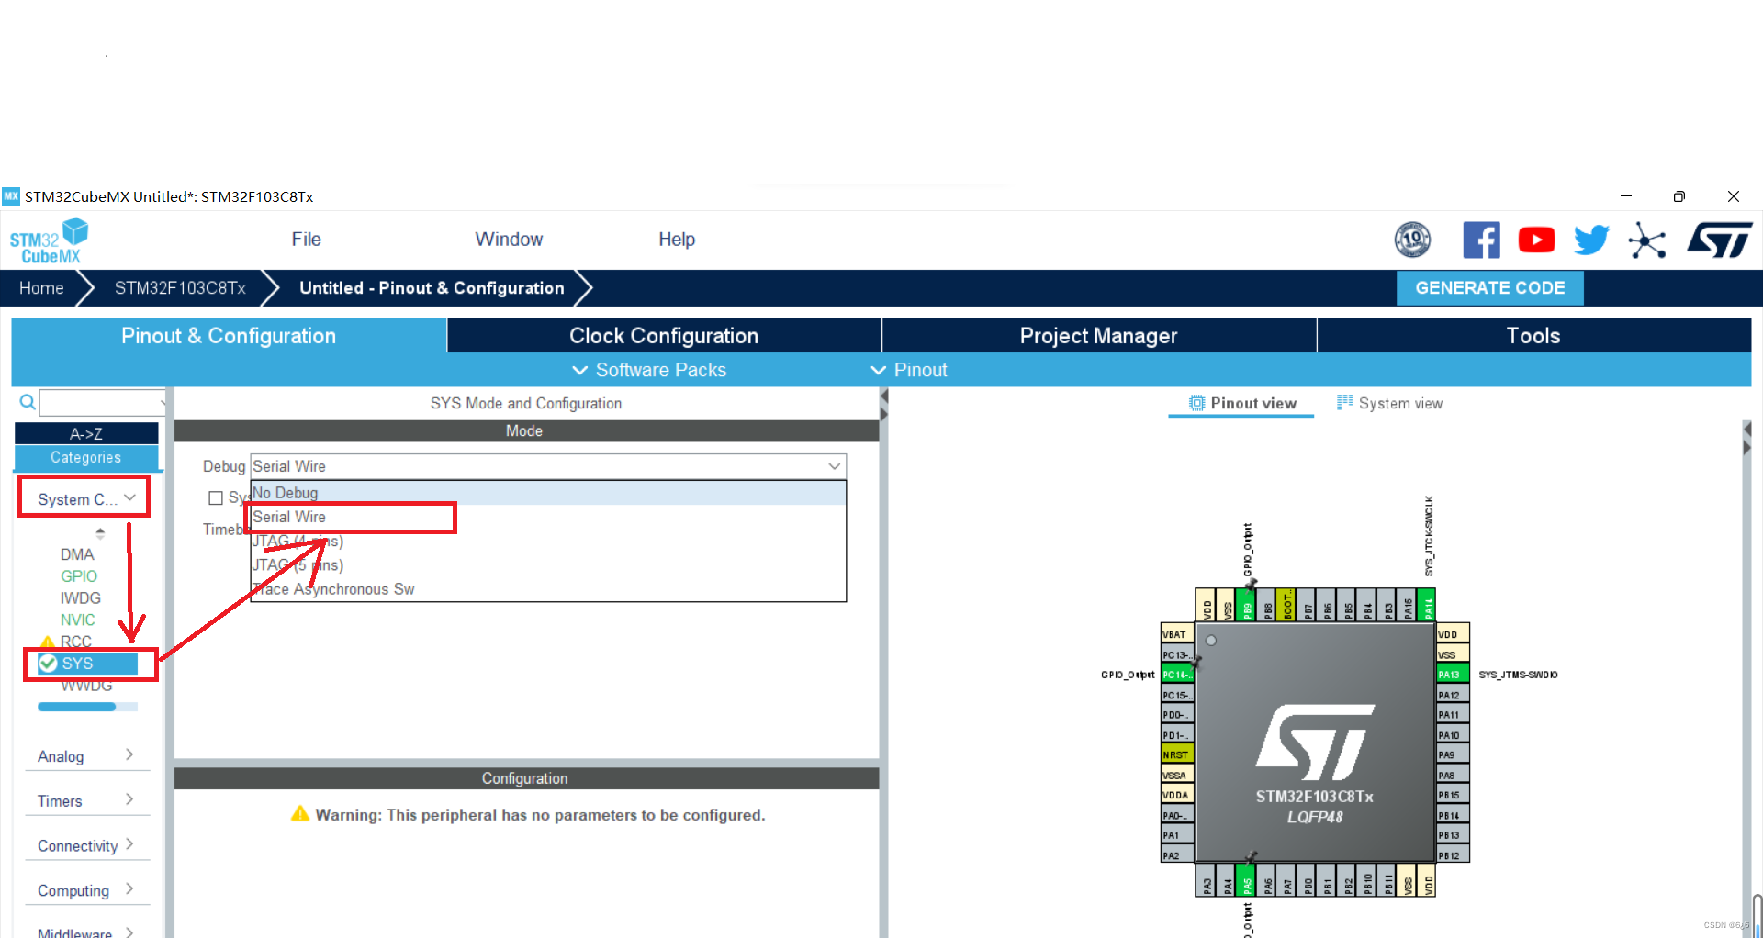Viewport: 1763px width, 938px height.
Task: Expand the Timers category
Action: coord(85,800)
